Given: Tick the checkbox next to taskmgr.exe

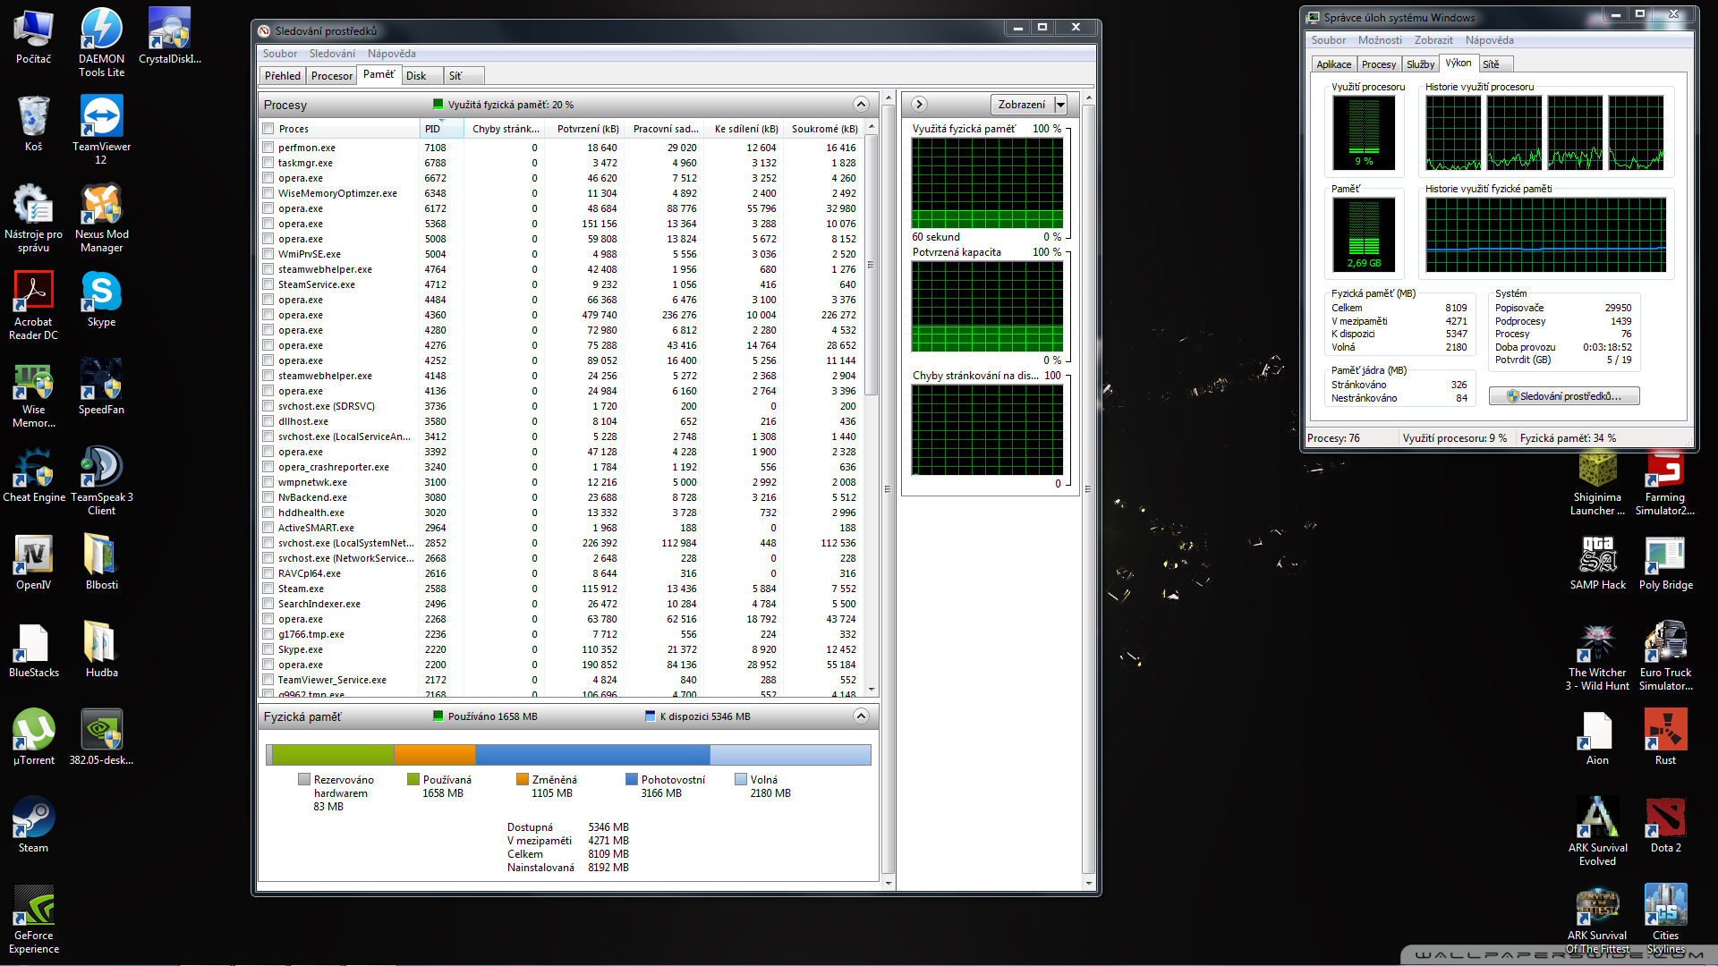Looking at the screenshot, I should 268,163.
